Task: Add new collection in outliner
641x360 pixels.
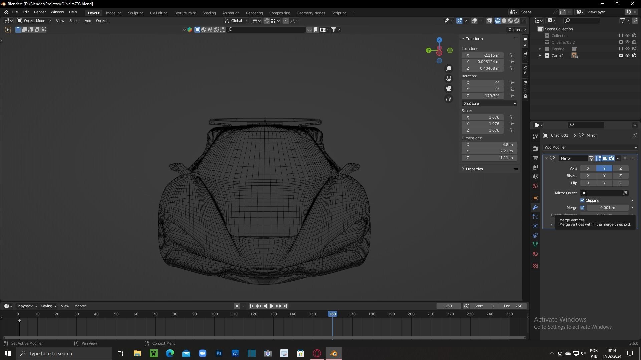Action: (x=635, y=21)
